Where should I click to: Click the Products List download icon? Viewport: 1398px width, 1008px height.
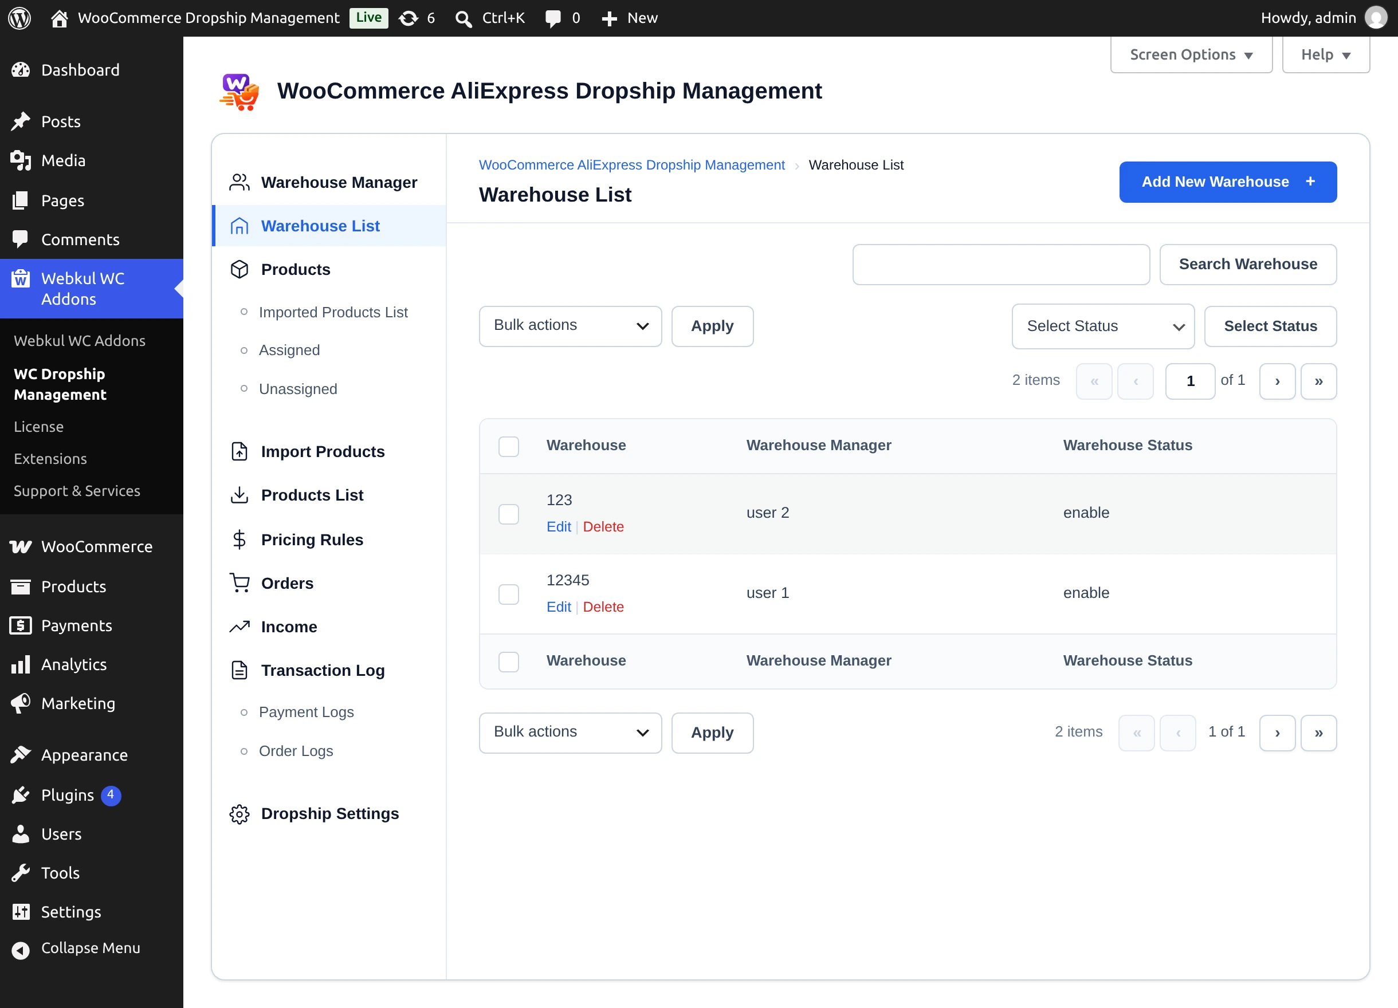pyautogui.click(x=239, y=495)
